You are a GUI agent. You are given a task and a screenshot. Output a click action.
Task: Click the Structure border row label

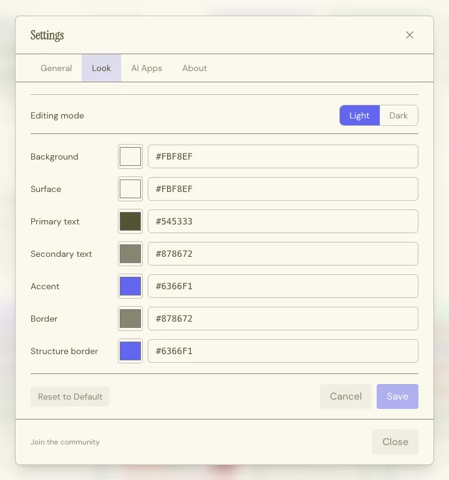64,351
